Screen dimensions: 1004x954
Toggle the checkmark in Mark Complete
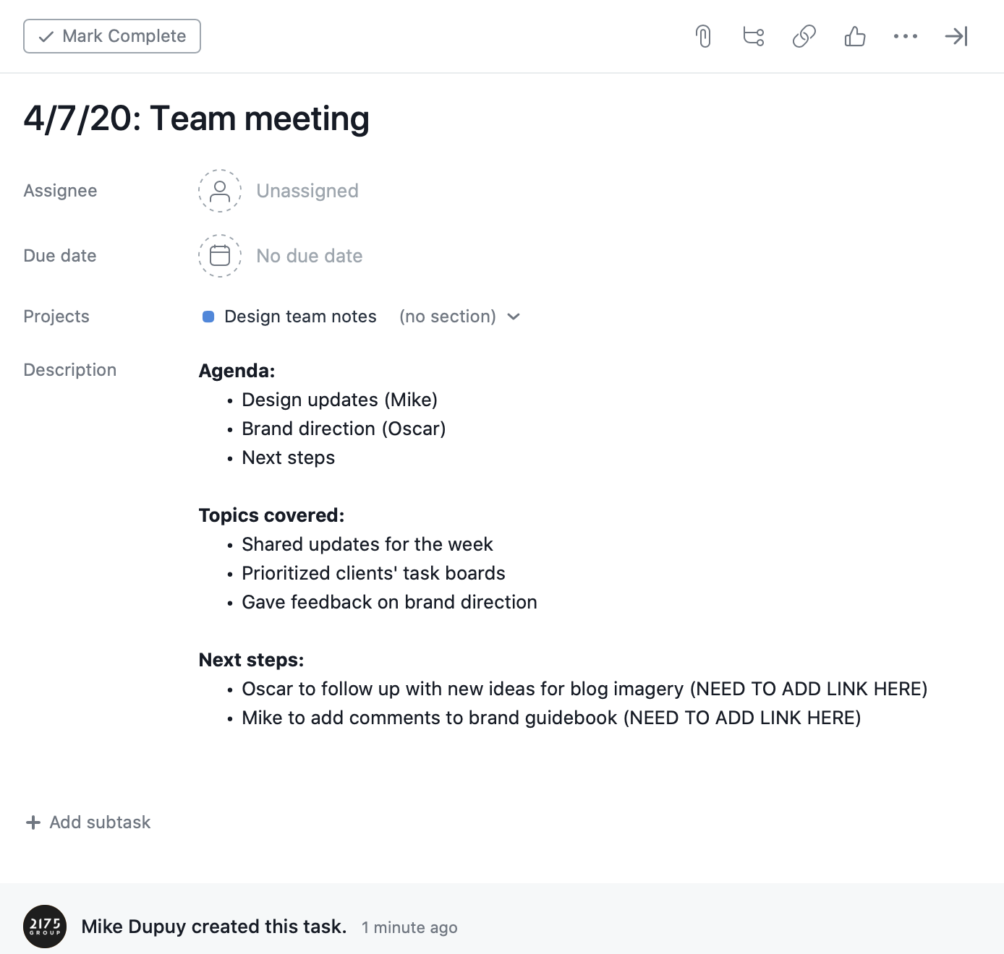point(46,35)
